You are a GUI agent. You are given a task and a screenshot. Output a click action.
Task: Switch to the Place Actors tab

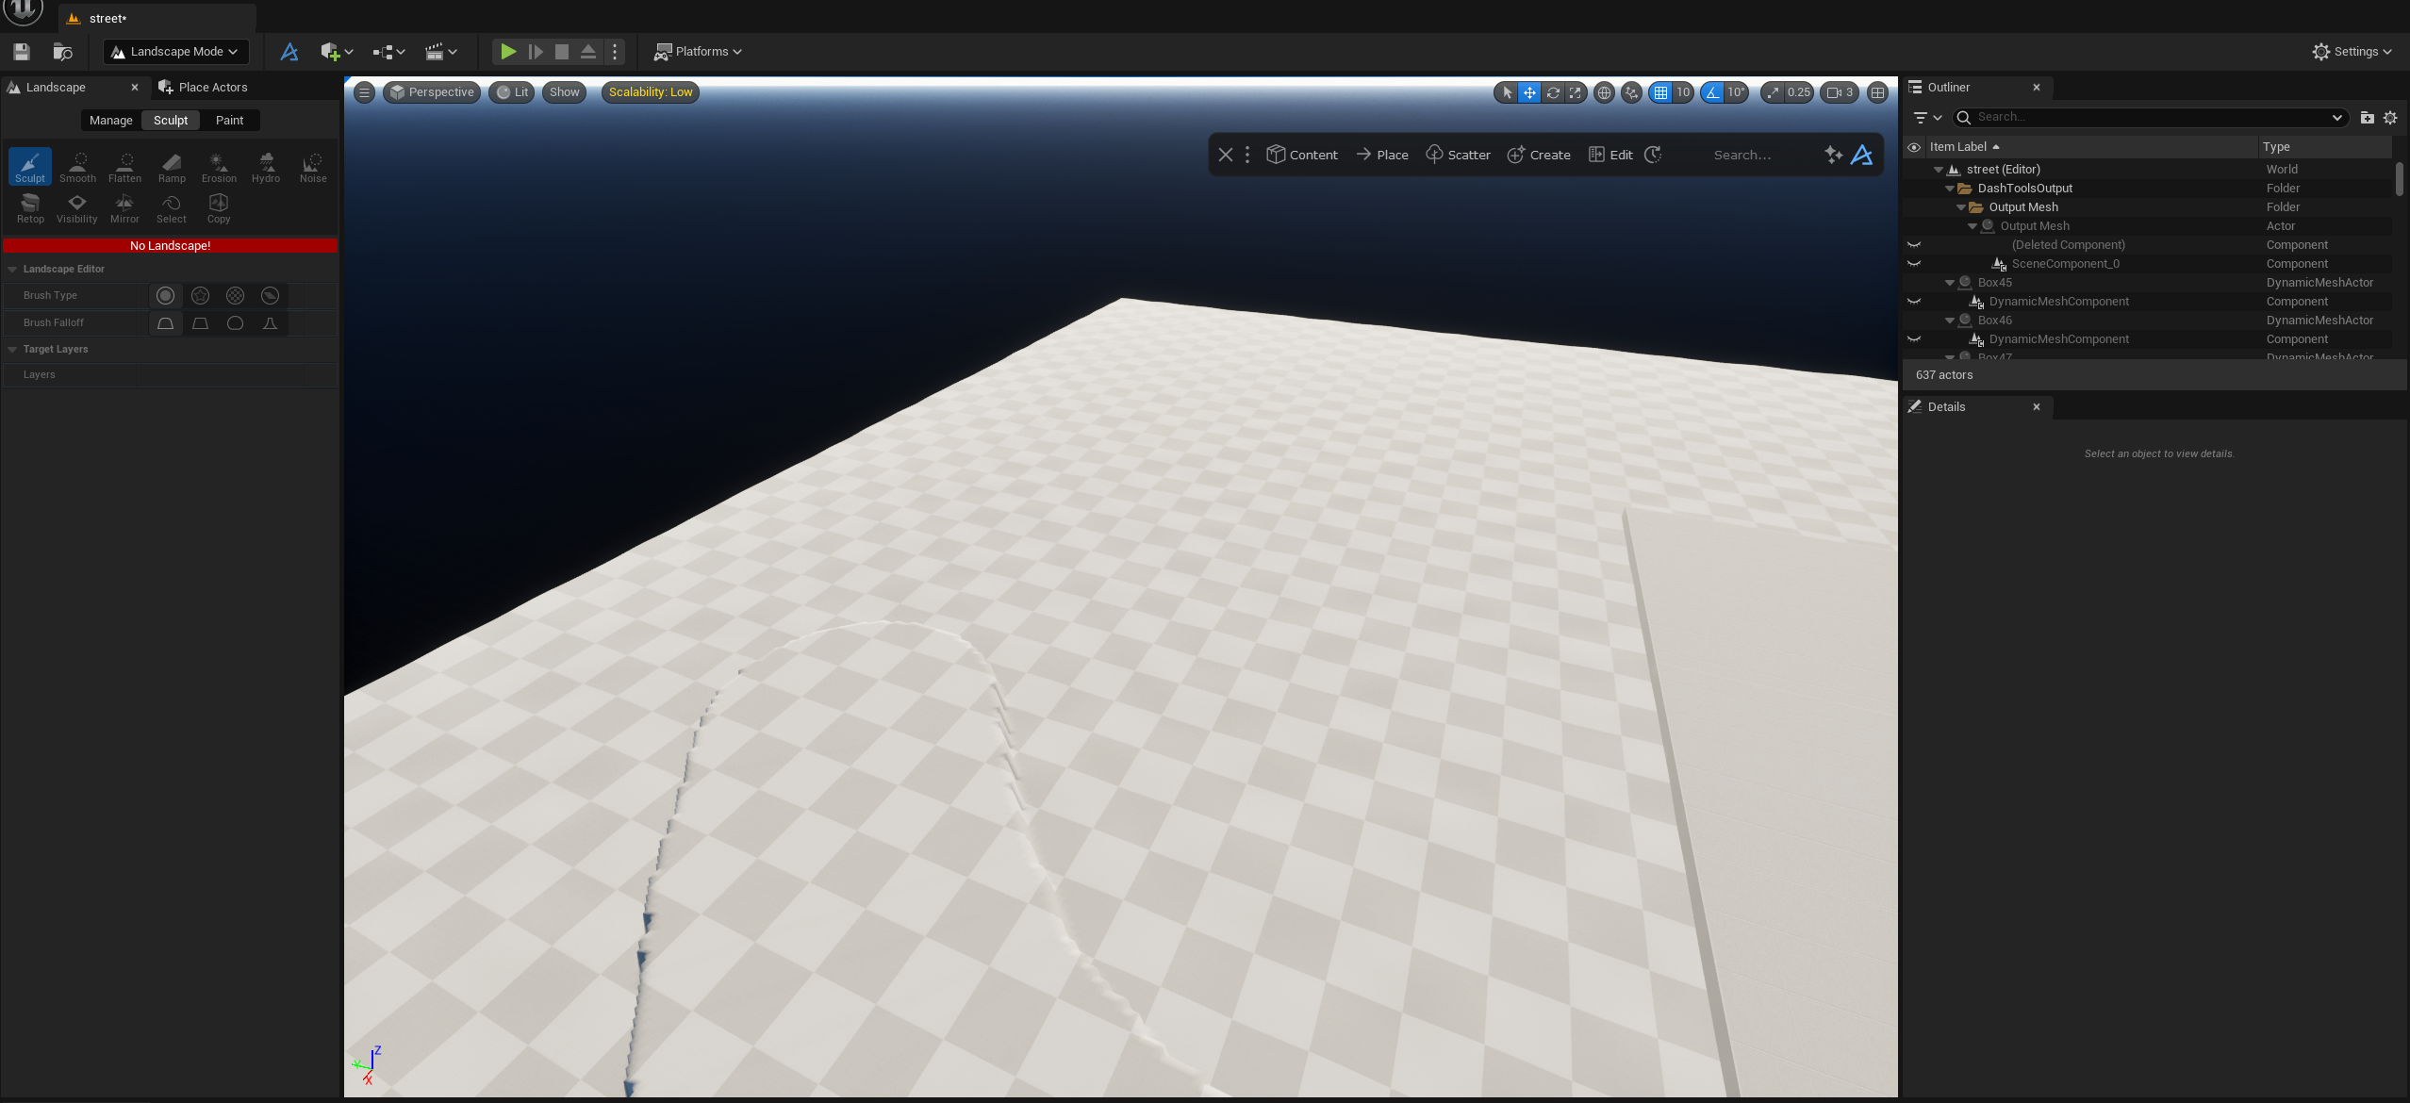coord(212,87)
